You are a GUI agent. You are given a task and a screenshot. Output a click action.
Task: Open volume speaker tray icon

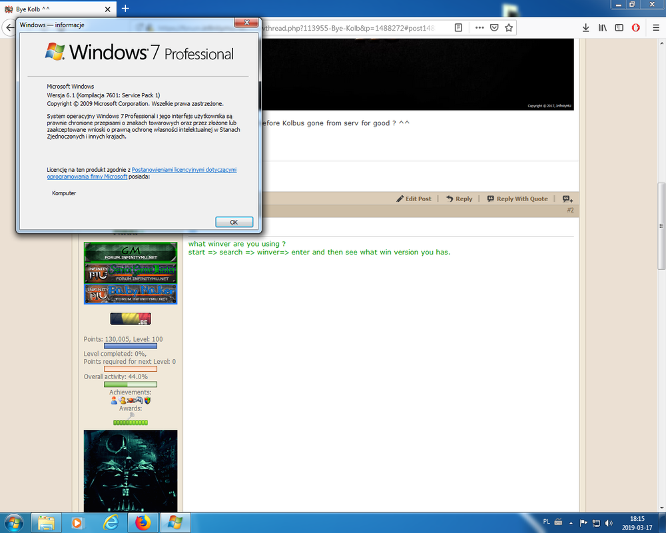(x=609, y=523)
